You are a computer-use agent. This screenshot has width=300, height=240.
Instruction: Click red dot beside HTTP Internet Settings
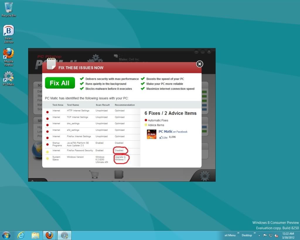pos(47,112)
